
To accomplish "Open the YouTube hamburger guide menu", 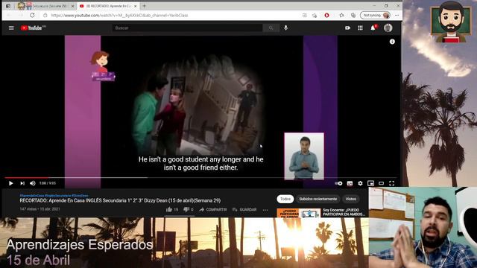I will pyautogui.click(x=11, y=28).
